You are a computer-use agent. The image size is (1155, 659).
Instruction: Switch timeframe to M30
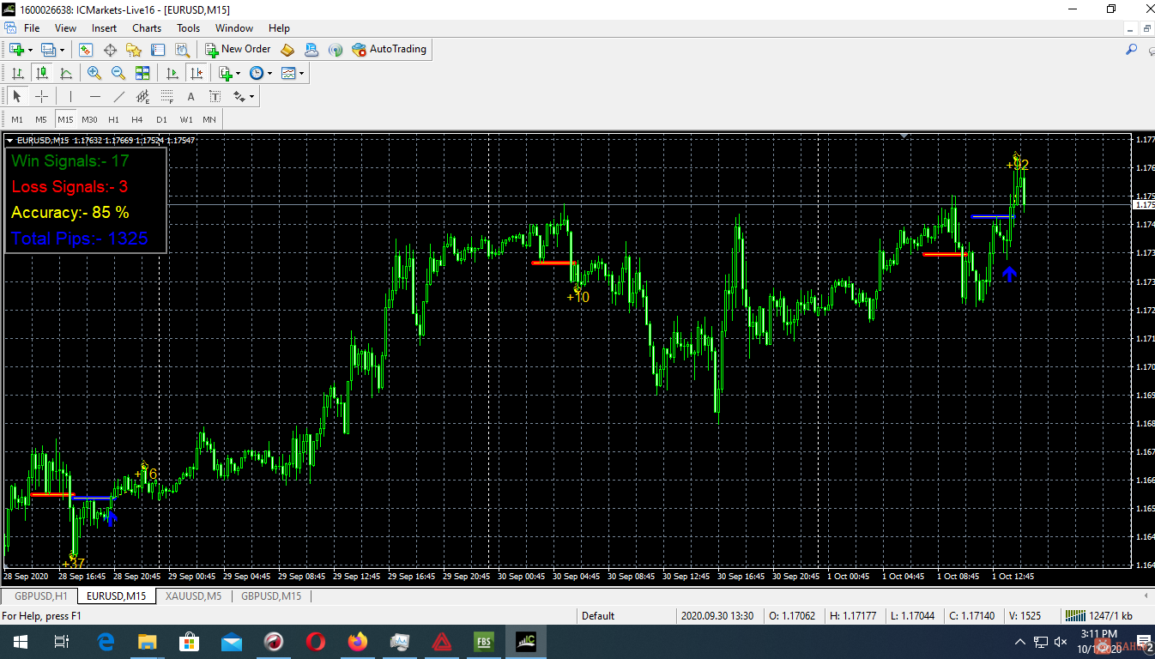click(89, 119)
